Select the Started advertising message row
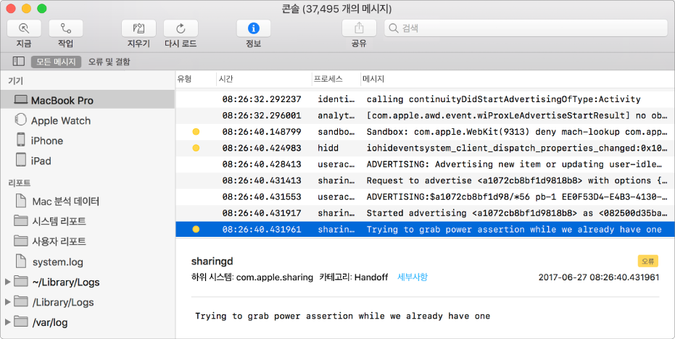Viewport: 675px width, 339px height. click(x=425, y=213)
